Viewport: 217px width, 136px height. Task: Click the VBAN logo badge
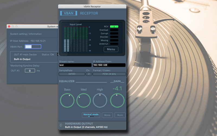click(x=69, y=13)
